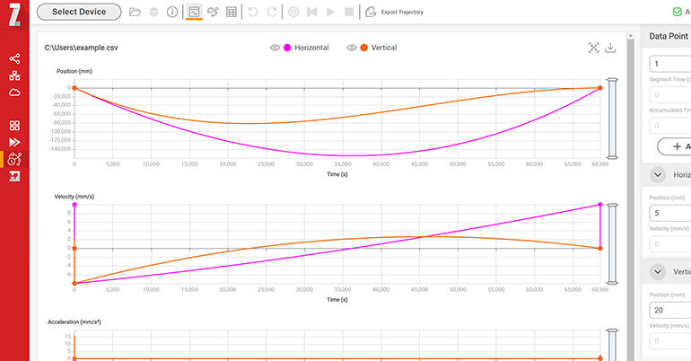This screenshot has width=691, height=361.
Task: Switch to the graph view icon
Action: point(194,13)
